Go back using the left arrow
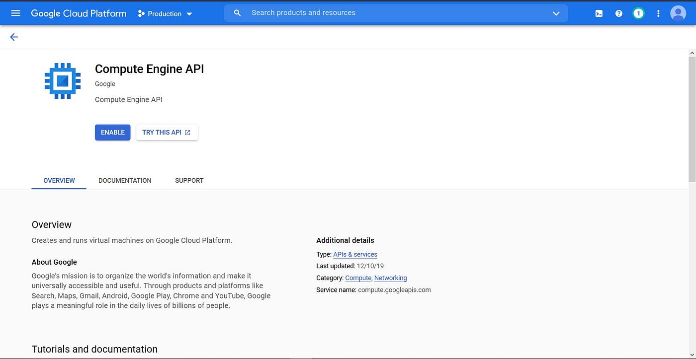This screenshot has height=359, width=696. [14, 37]
